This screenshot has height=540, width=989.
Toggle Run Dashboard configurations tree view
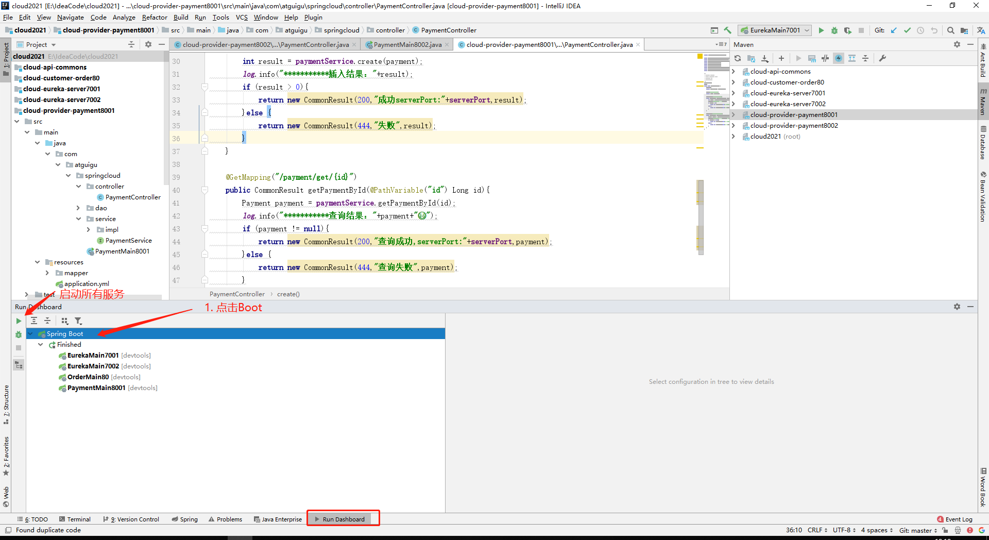pos(19,365)
